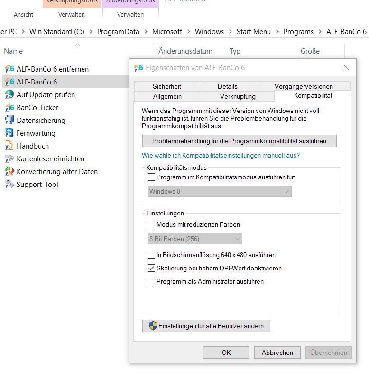Select the Handbuch file name

click(x=33, y=146)
